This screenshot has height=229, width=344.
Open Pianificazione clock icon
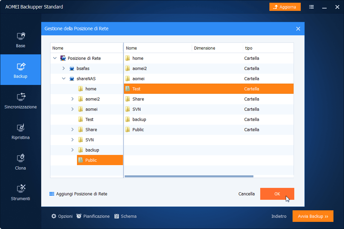[79, 216]
